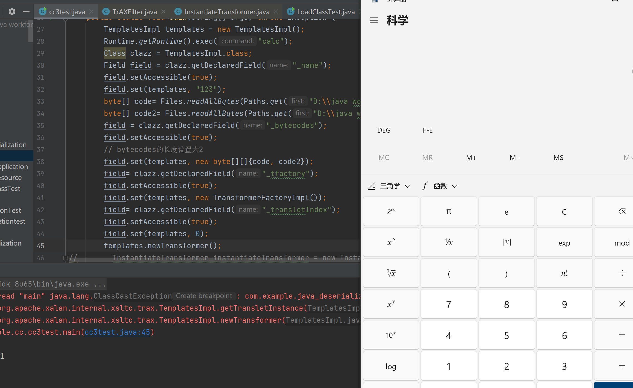The image size is (633, 388).
Task: Open the cc3test.java:45 stack trace link
Action: (117, 332)
